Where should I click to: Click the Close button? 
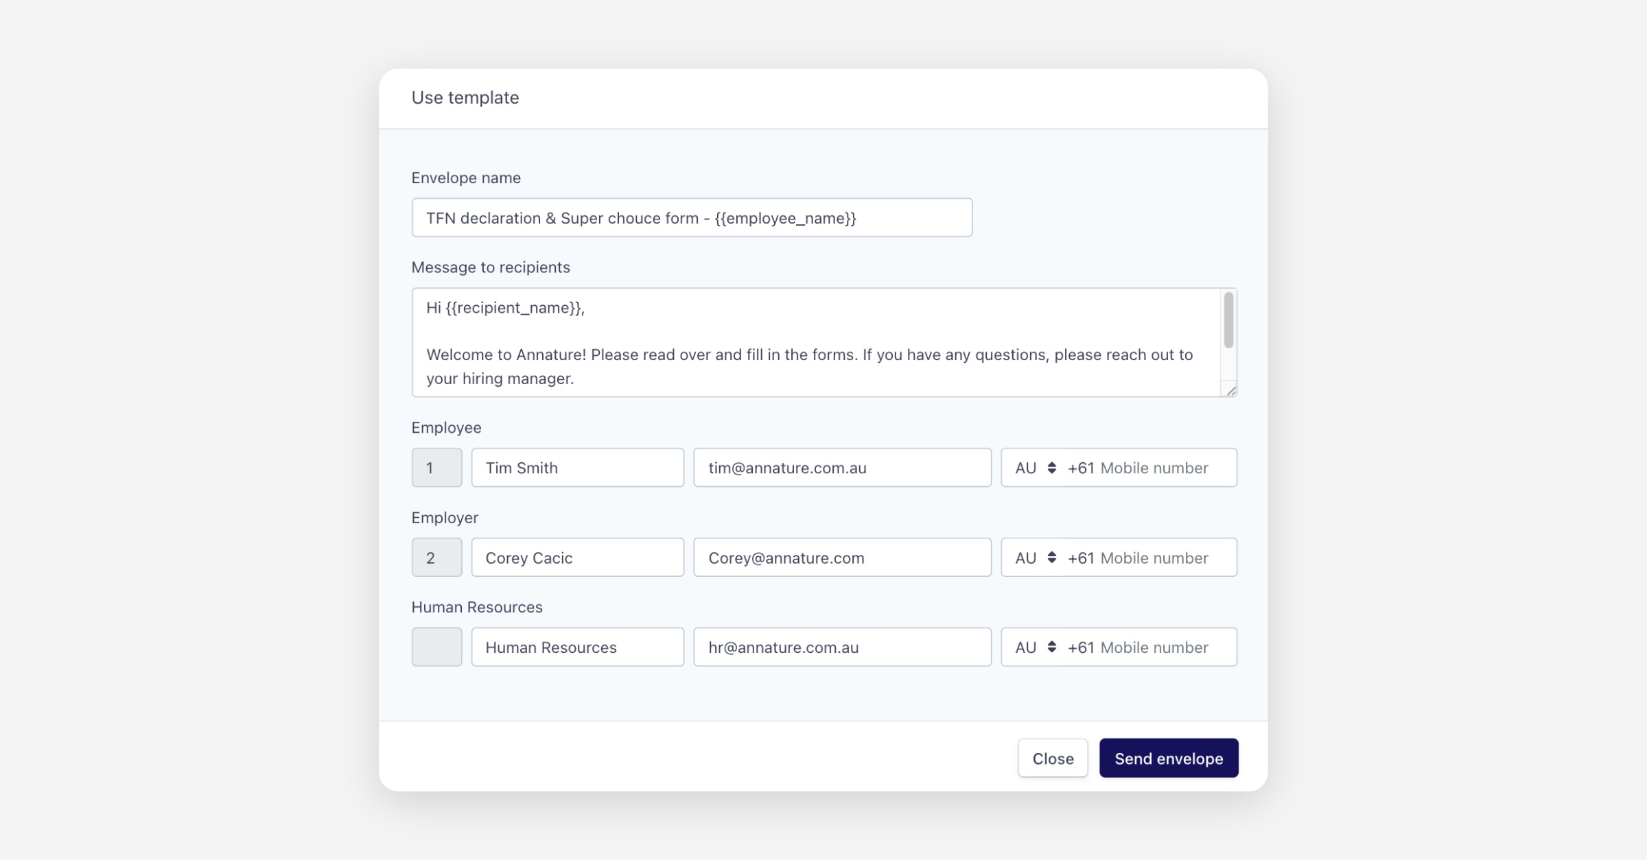(1052, 758)
